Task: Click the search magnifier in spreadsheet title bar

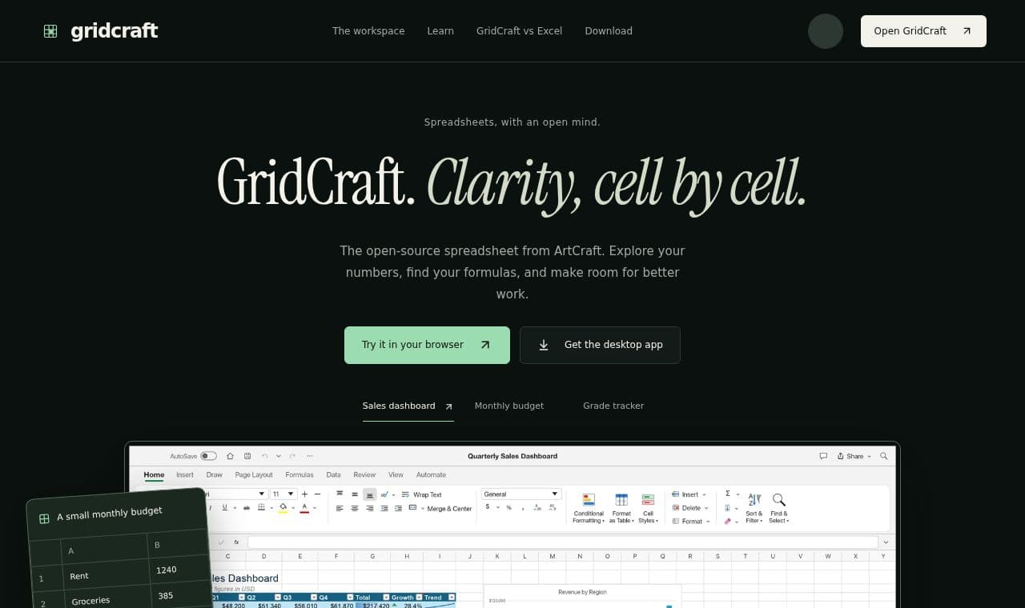Action: (884, 456)
